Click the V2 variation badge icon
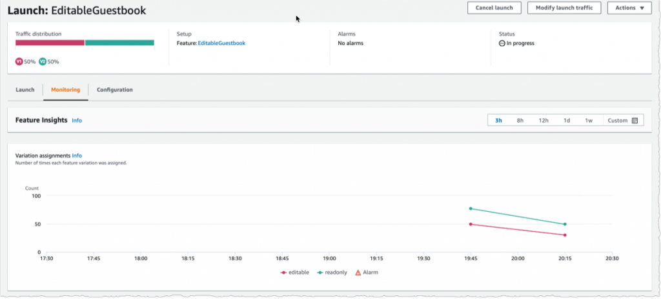 point(43,61)
